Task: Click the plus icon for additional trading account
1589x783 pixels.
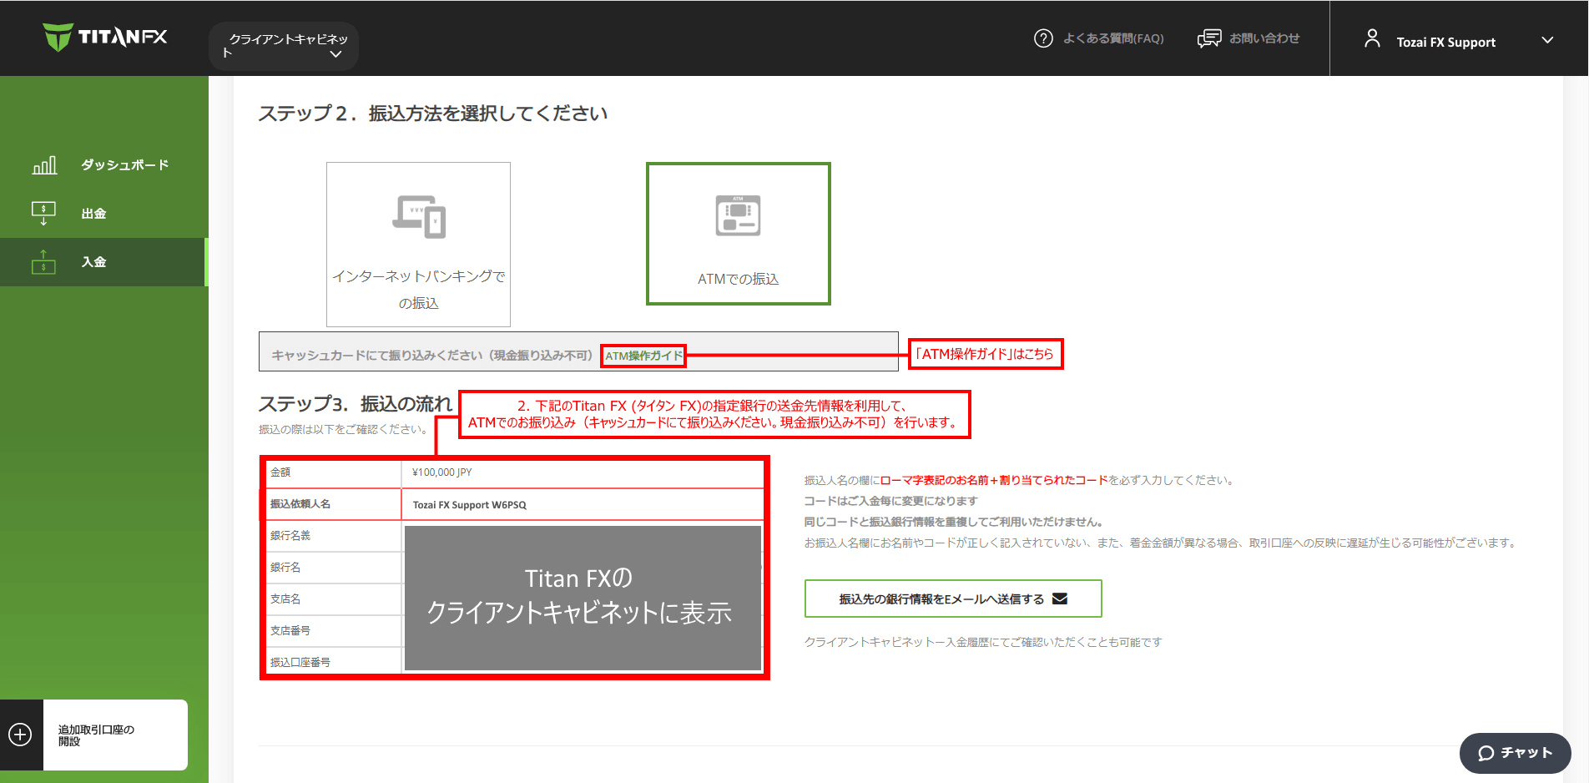Action: coord(20,734)
